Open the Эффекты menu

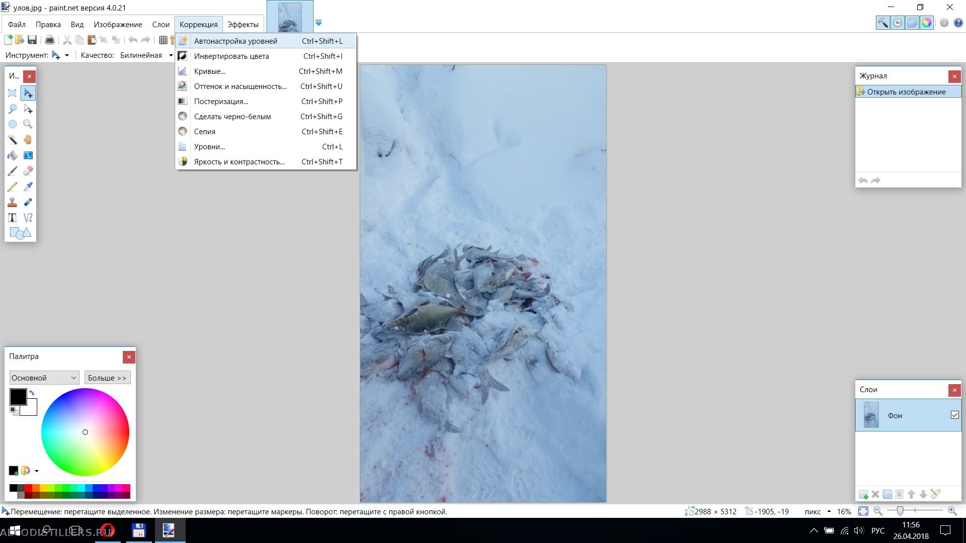point(243,25)
